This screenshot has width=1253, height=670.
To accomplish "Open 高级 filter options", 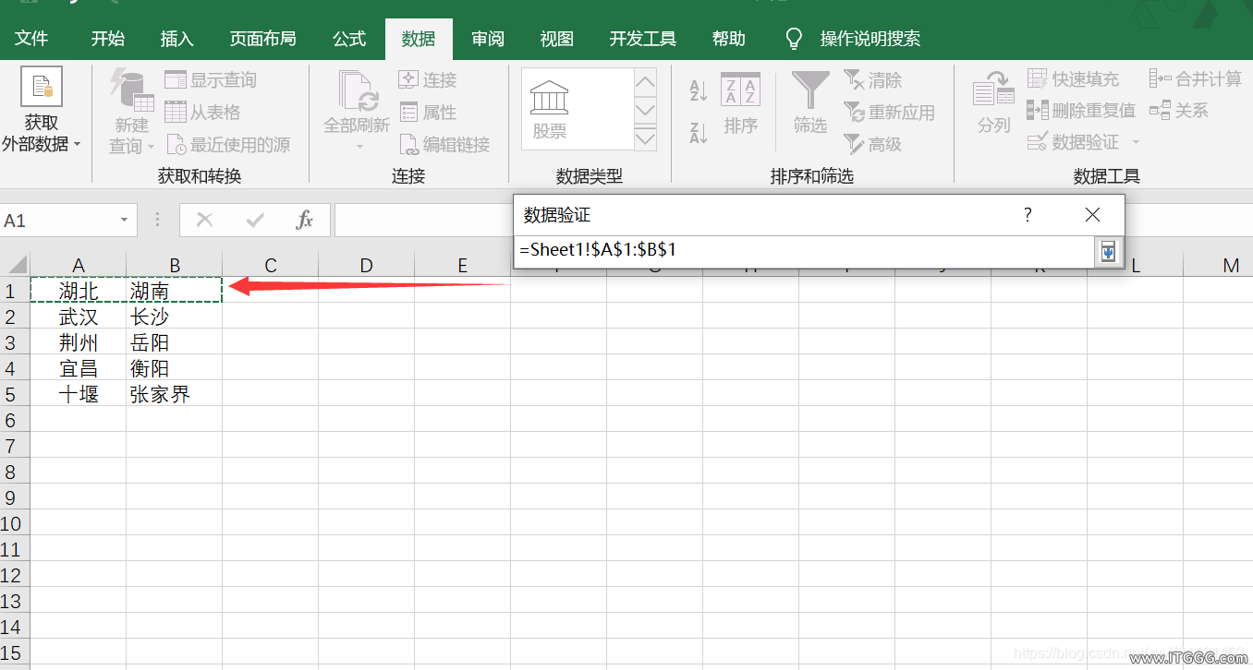I will tap(873, 144).
